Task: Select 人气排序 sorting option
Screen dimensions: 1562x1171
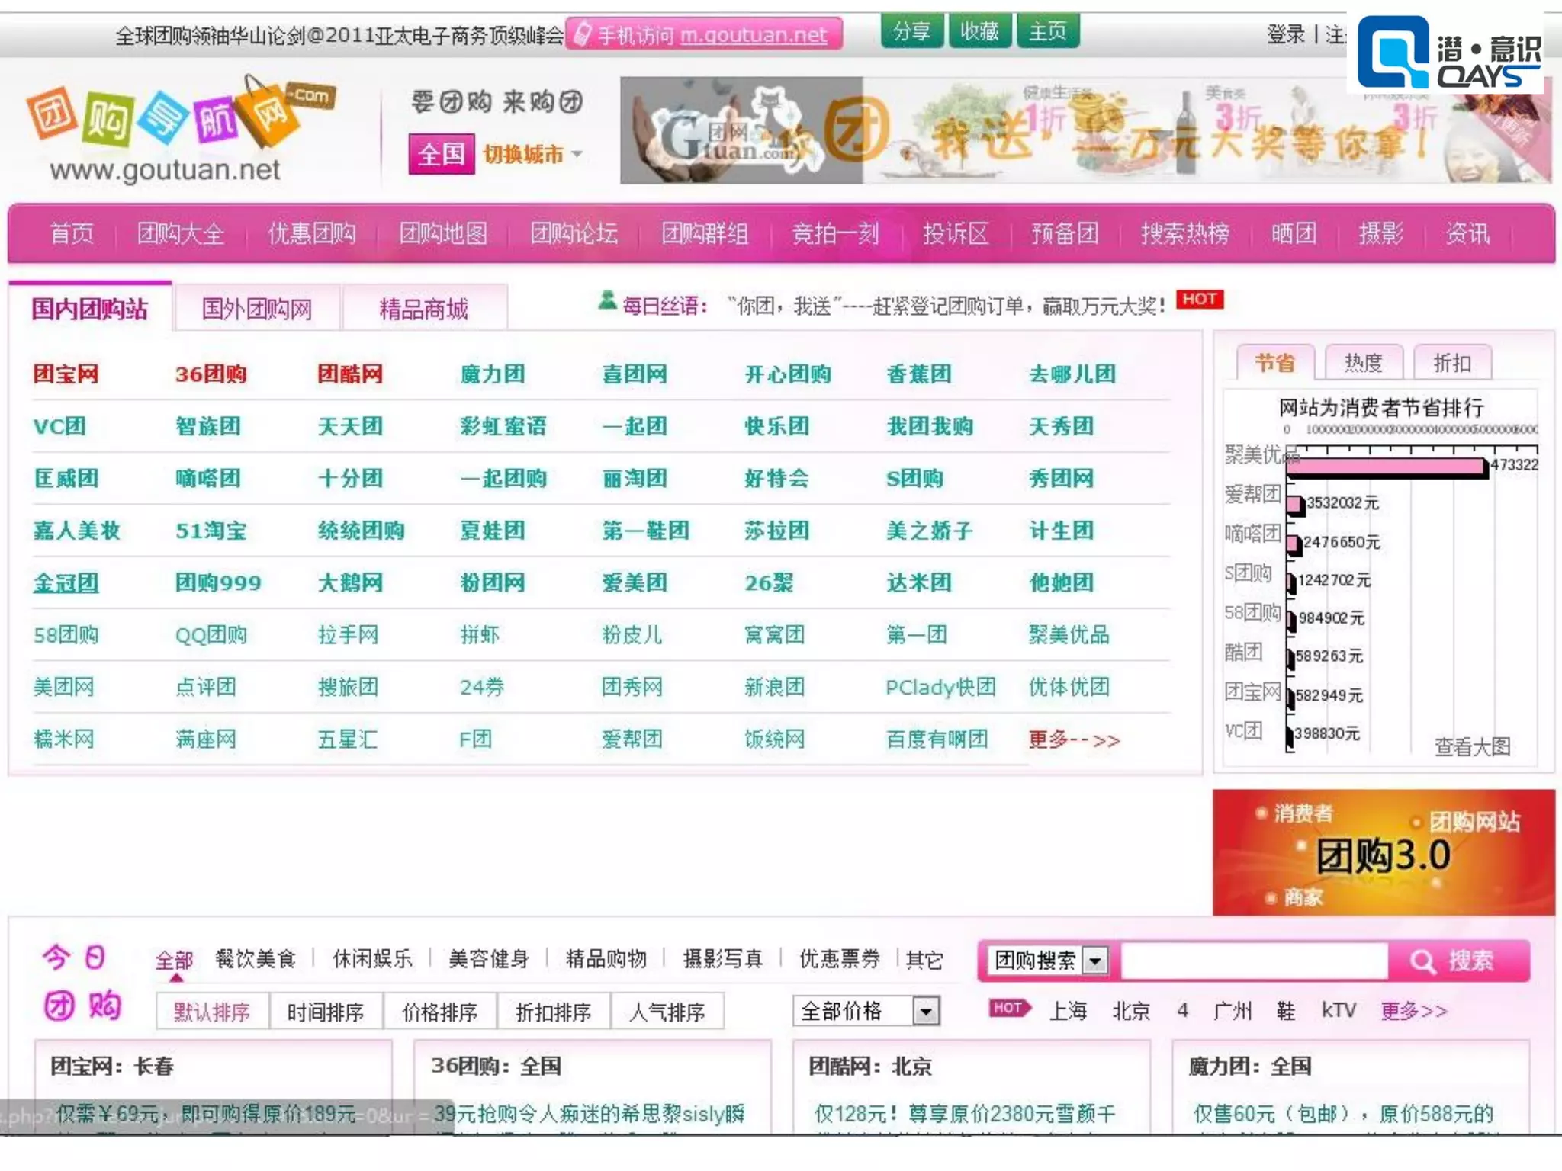Action: [667, 1012]
